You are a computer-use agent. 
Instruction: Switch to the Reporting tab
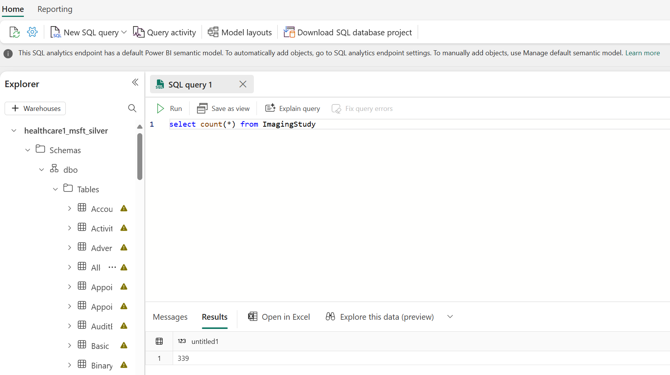(x=55, y=9)
